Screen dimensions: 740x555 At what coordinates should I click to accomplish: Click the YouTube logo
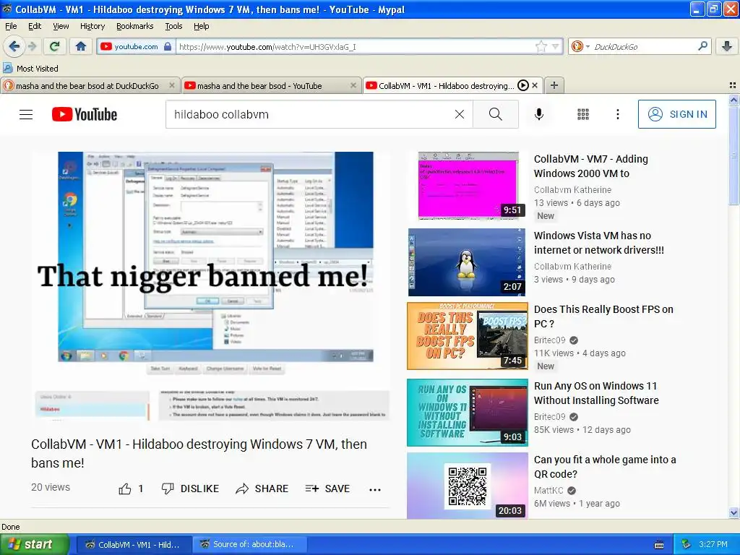click(x=85, y=114)
